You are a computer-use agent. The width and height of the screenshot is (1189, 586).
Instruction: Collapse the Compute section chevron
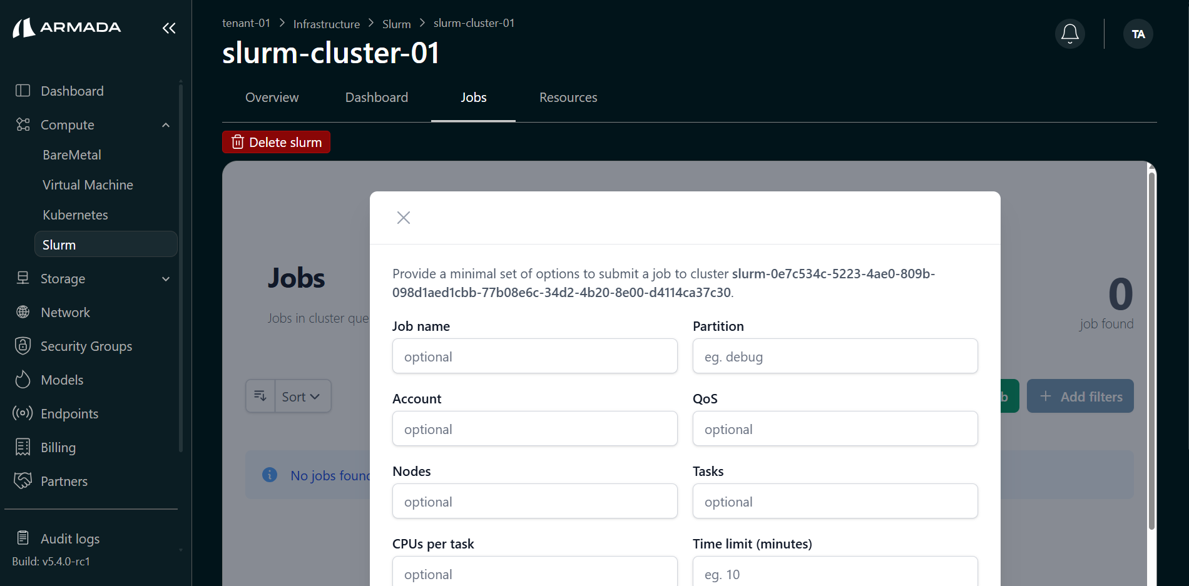coord(166,125)
